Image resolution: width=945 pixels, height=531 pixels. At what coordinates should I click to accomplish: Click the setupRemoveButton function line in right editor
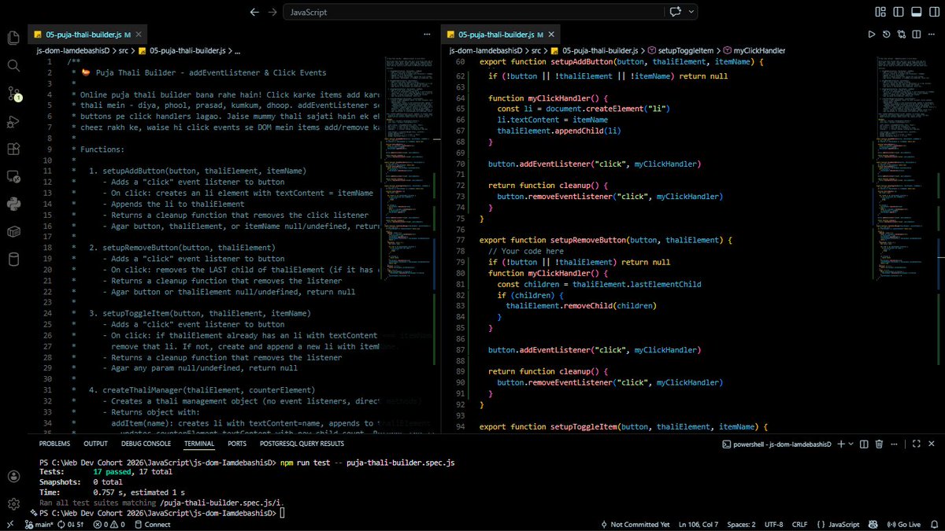(x=606, y=240)
